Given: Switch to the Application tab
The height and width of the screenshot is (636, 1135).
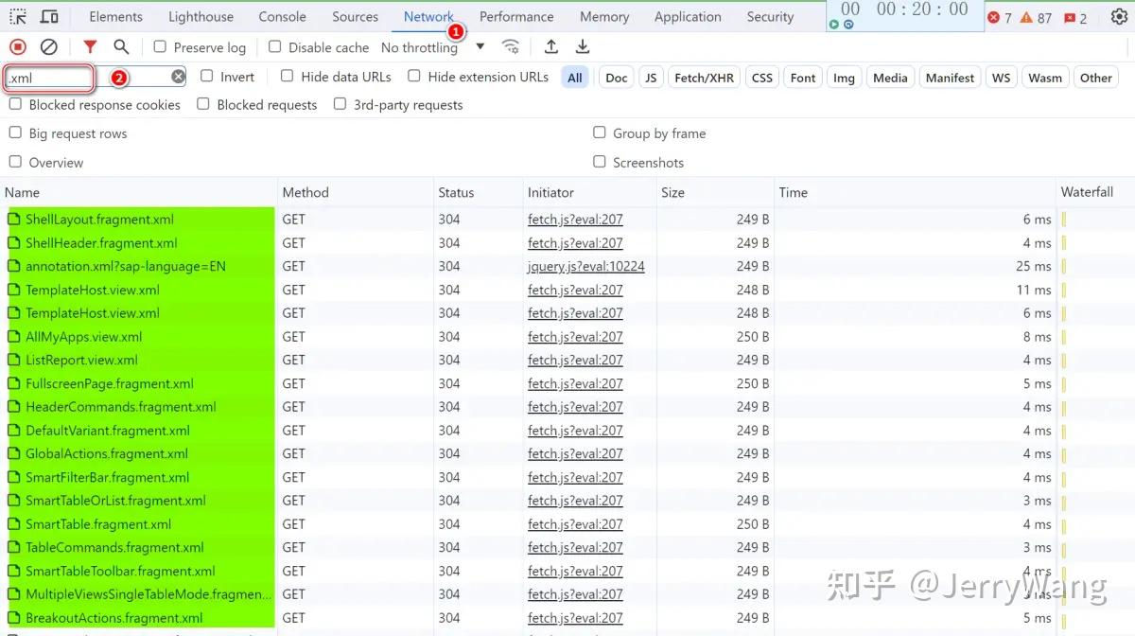Looking at the screenshot, I should [688, 16].
